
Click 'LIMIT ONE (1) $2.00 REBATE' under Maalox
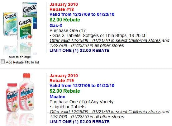[x=79, y=122]
